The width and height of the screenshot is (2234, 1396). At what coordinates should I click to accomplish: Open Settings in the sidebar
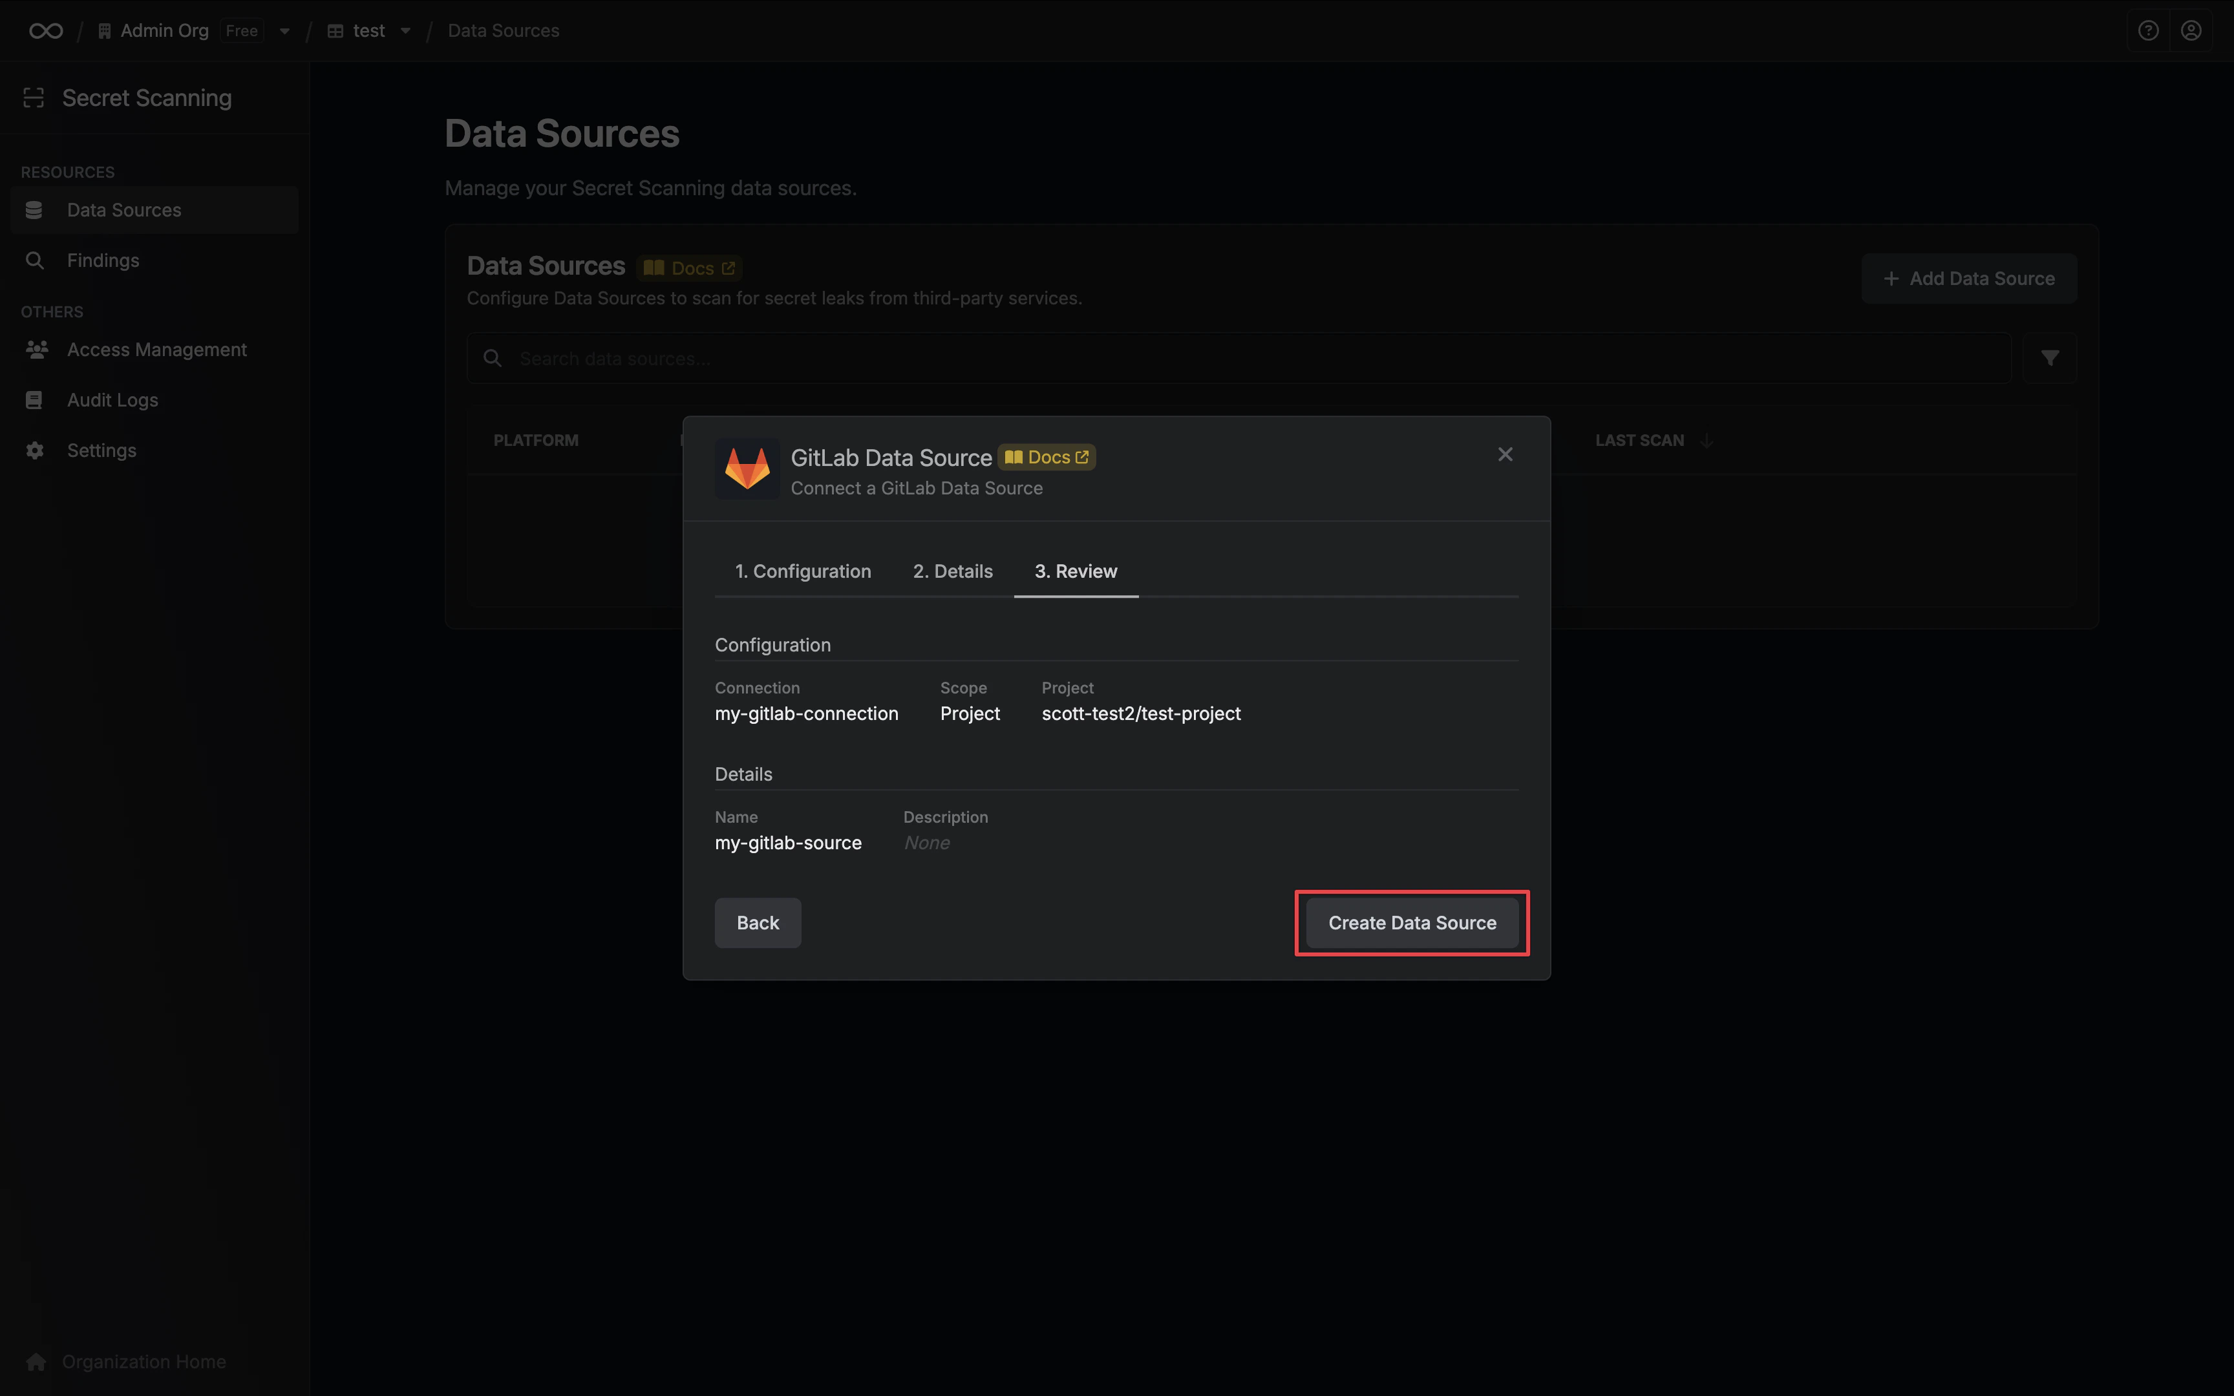pos(154,450)
